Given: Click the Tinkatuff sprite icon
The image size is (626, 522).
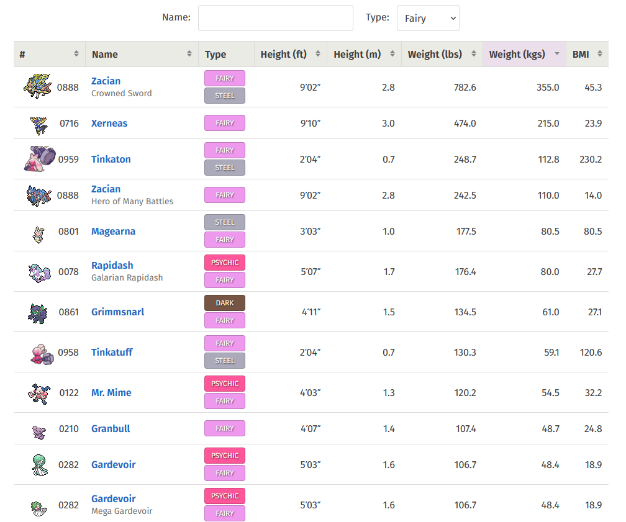Looking at the screenshot, I should [x=41, y=353].
